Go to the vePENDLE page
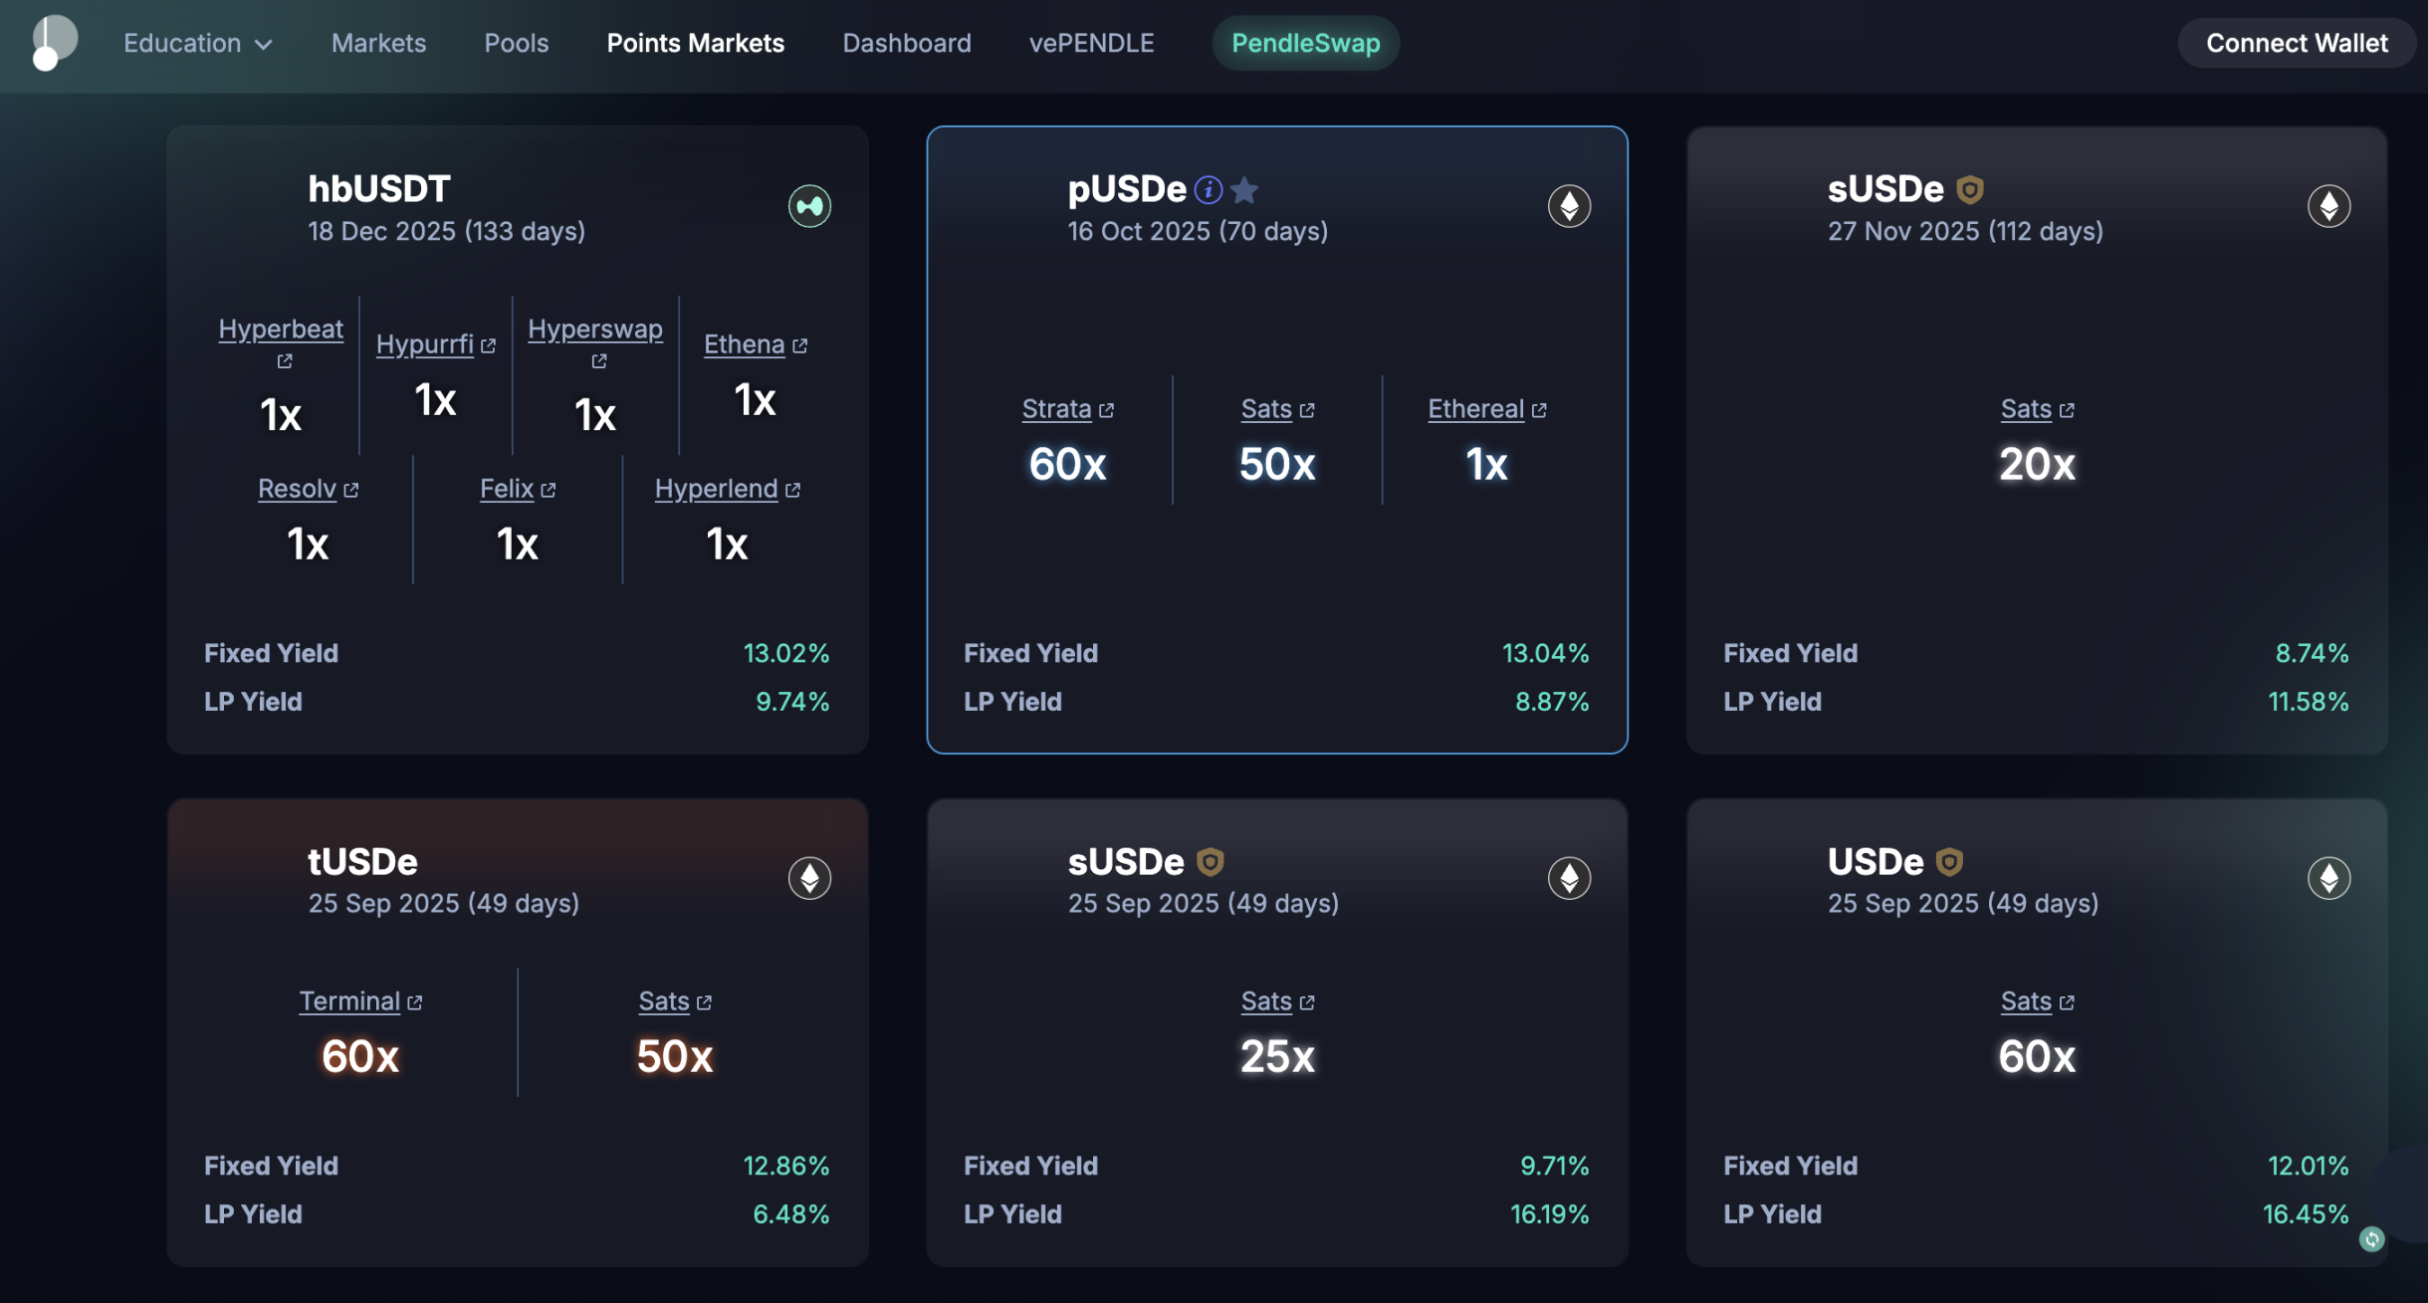 coord(1091,43)
